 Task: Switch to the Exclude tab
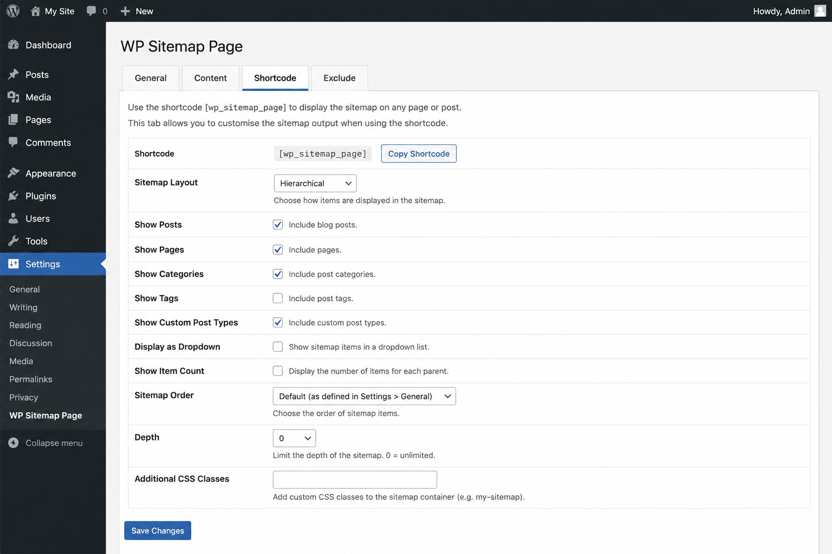coord(340,78)
